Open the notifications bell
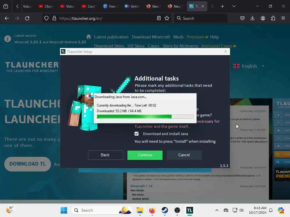Screen dimensions: 290x217 [271, 210]
